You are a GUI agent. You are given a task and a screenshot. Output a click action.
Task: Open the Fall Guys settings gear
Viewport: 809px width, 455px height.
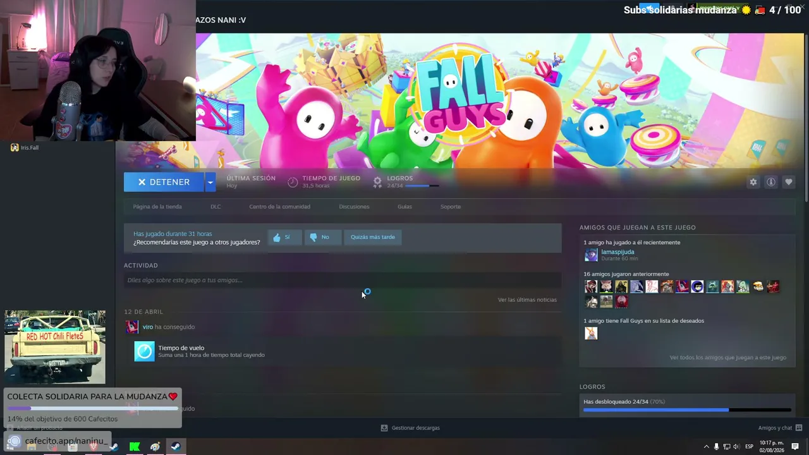(x=753, y=182)
